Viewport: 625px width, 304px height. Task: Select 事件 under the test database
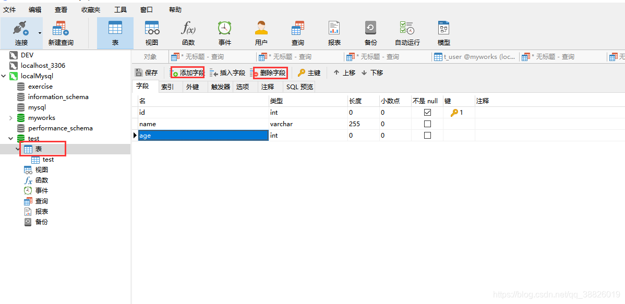coord(42,190)
